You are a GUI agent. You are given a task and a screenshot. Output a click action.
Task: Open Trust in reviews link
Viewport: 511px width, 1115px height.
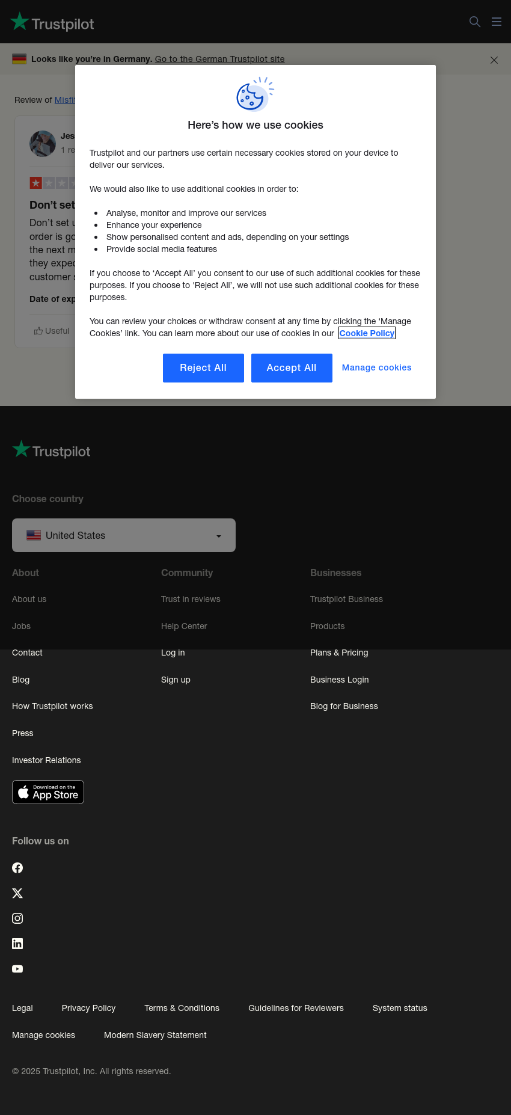tap(191, 599)
